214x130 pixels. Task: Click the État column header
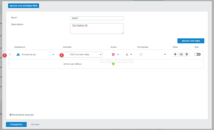pyautogui.click(x=197, y=47)
